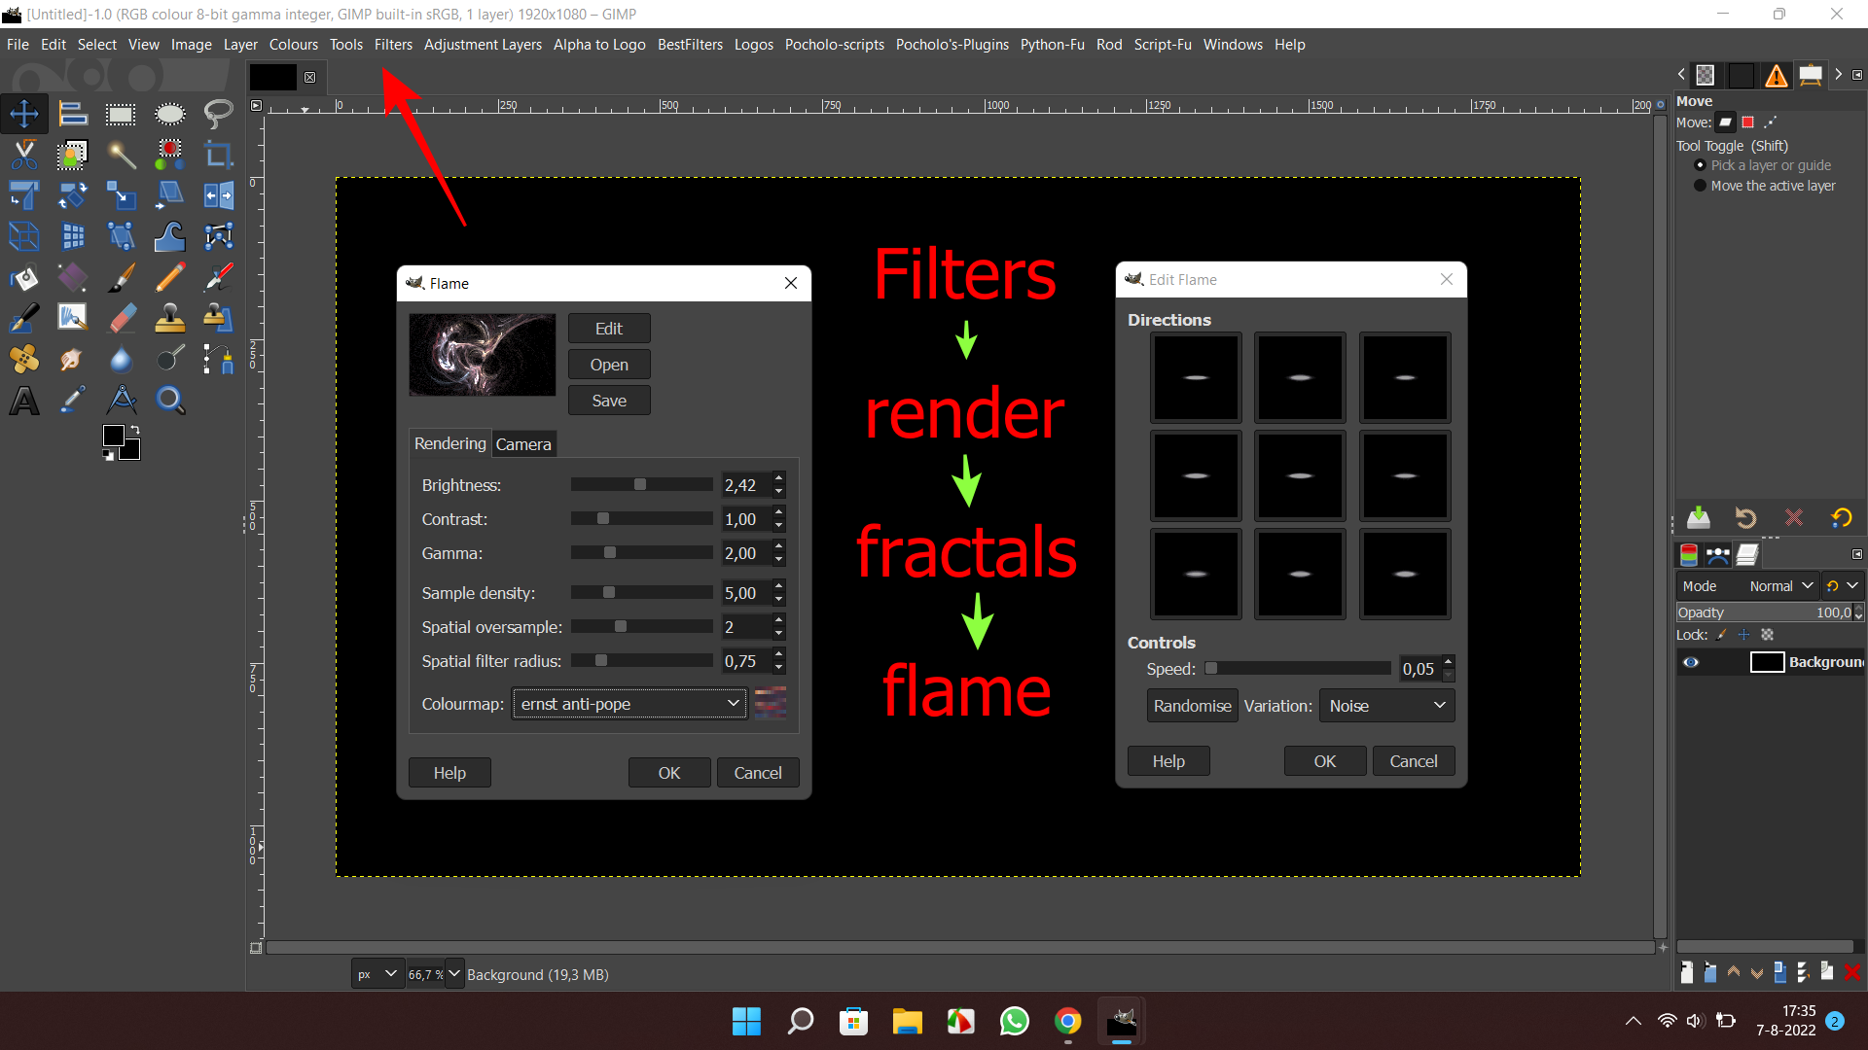Toggle the lock pixels brush icon
The width and height of the screenshot is (1868, 1050).
pos(1722,635)
